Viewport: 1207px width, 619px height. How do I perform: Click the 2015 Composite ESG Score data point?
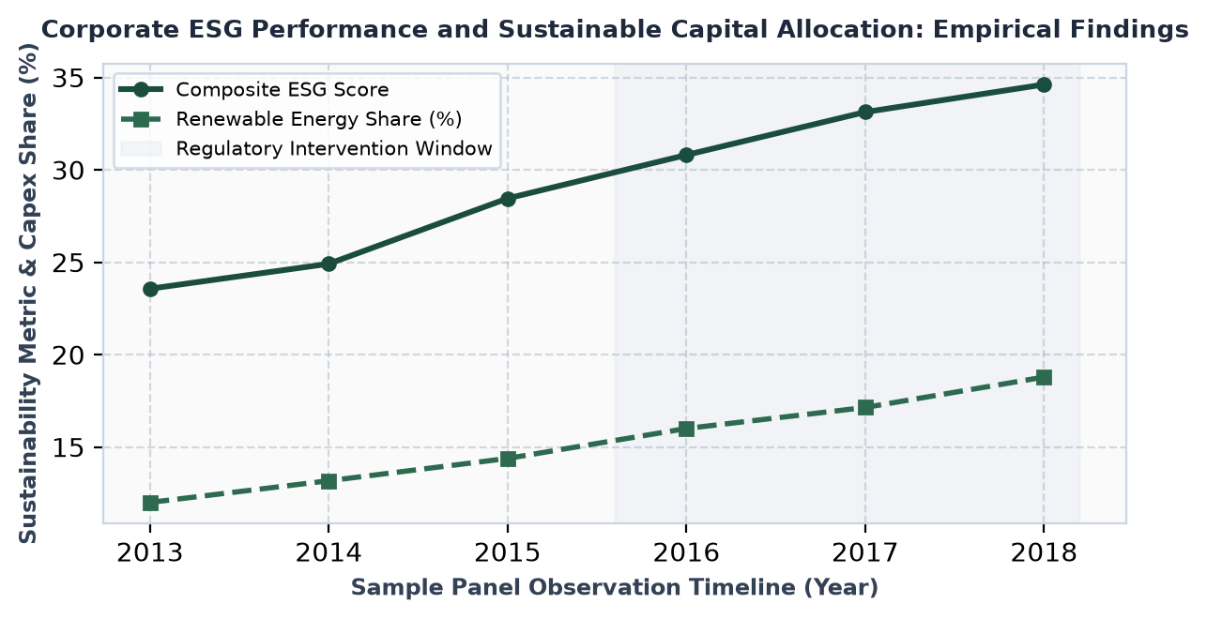pyautogui.click(x=508, y=199)
